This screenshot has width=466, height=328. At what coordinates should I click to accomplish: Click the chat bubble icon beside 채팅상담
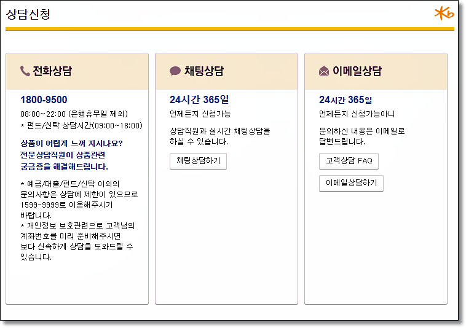[175, 71]
